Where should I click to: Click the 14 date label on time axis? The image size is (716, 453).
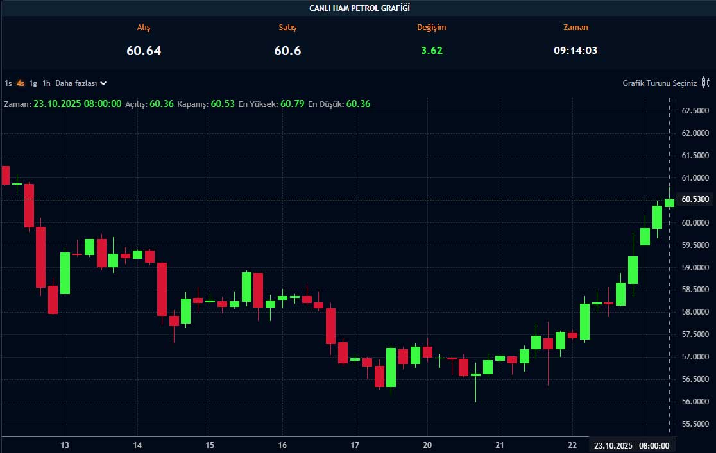[x=137, y=445]
